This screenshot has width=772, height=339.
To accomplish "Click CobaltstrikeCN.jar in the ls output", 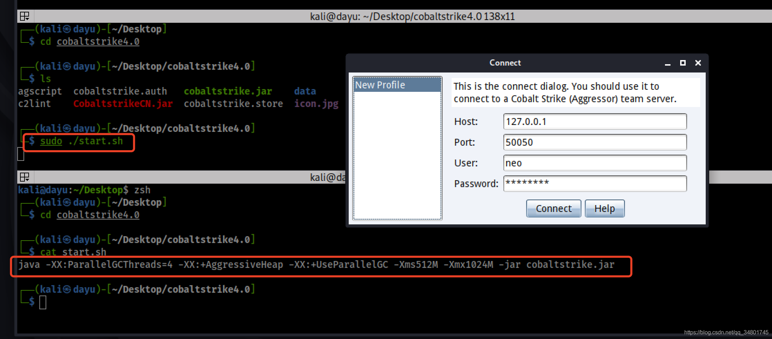I will coord(123,104).
